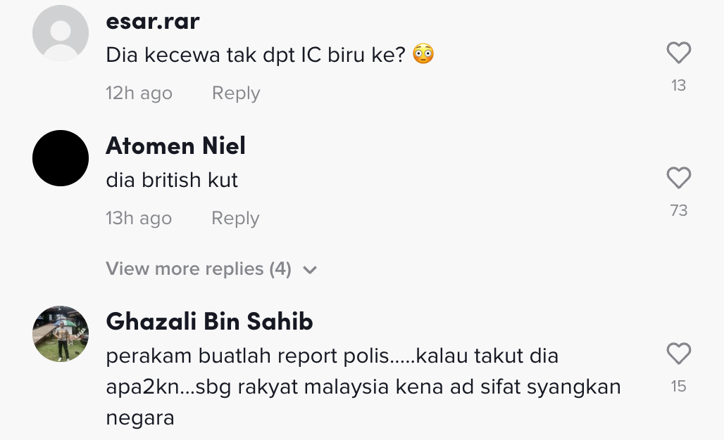Like Atomen Niel's comment with heart icon
Image resolution: width=724 pixels, height=440 pixels.
point(678,179)
